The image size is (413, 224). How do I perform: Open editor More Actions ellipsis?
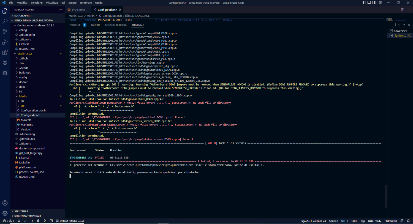(408, 10)
